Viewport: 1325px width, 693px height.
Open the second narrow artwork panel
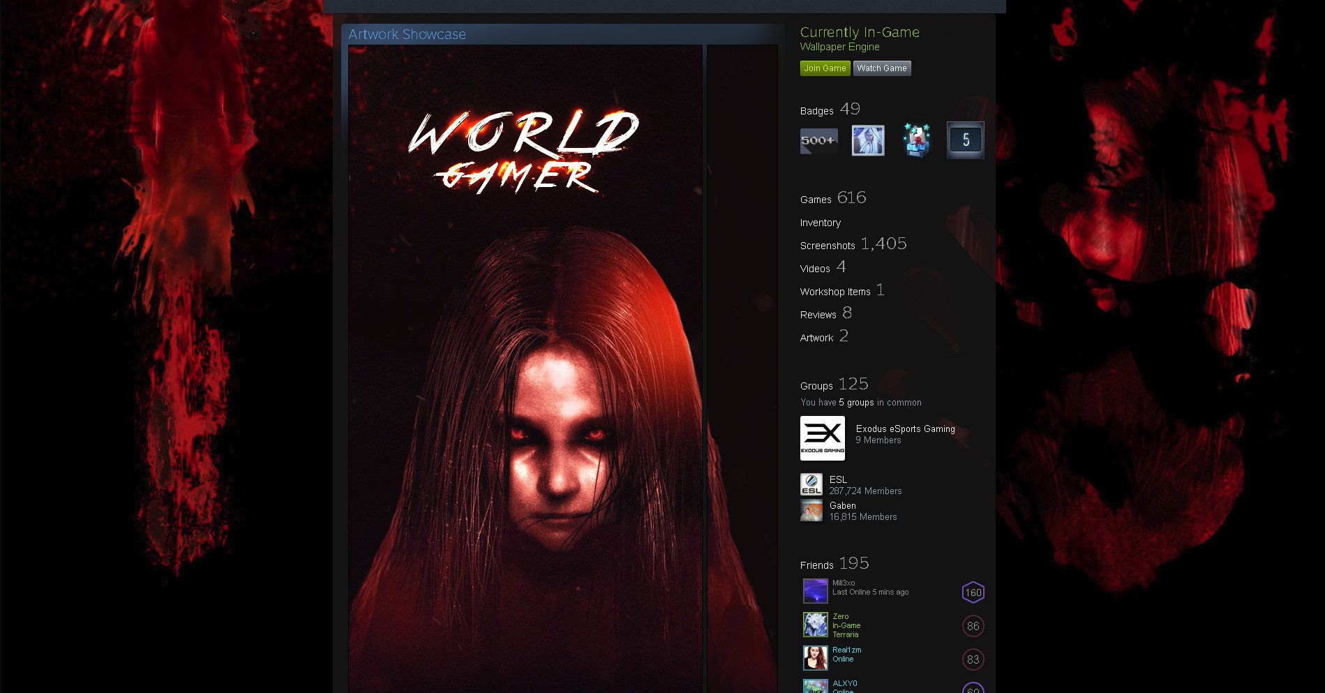pyautogui.click(x=742, y=369)
